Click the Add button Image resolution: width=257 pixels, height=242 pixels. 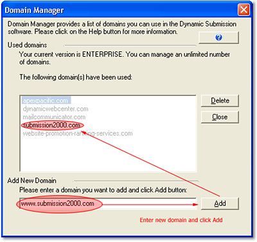pyautogui.click(x=220, y=203)
